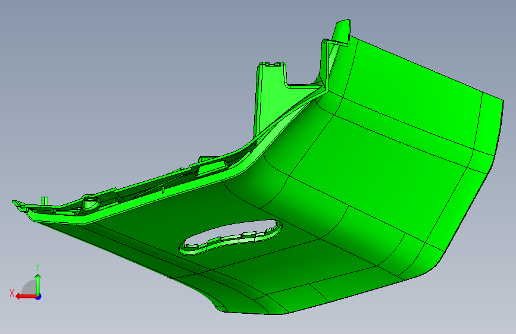Click the blue Z axis dot on triad

[x=39, y=297]
